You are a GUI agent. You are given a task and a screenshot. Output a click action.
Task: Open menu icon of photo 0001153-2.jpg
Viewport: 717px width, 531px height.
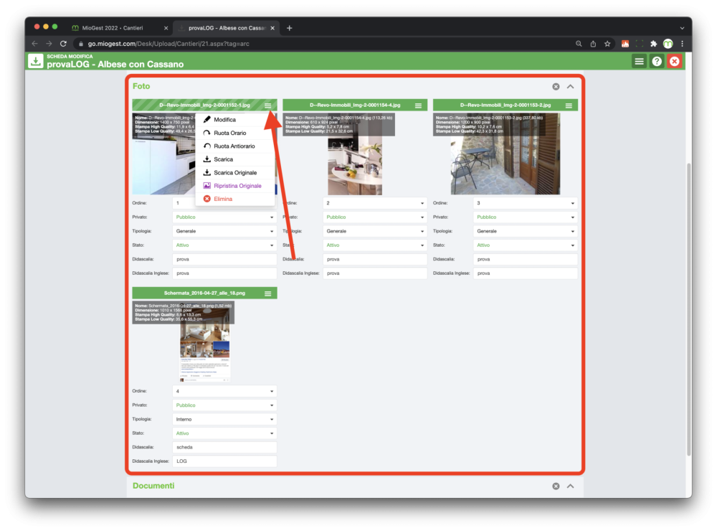pyautogui.click(x=569, y=105)
